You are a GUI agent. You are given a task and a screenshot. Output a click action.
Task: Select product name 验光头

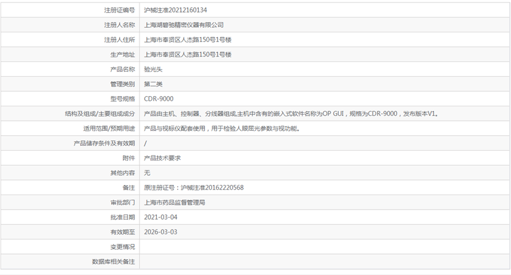coord(153,69)
